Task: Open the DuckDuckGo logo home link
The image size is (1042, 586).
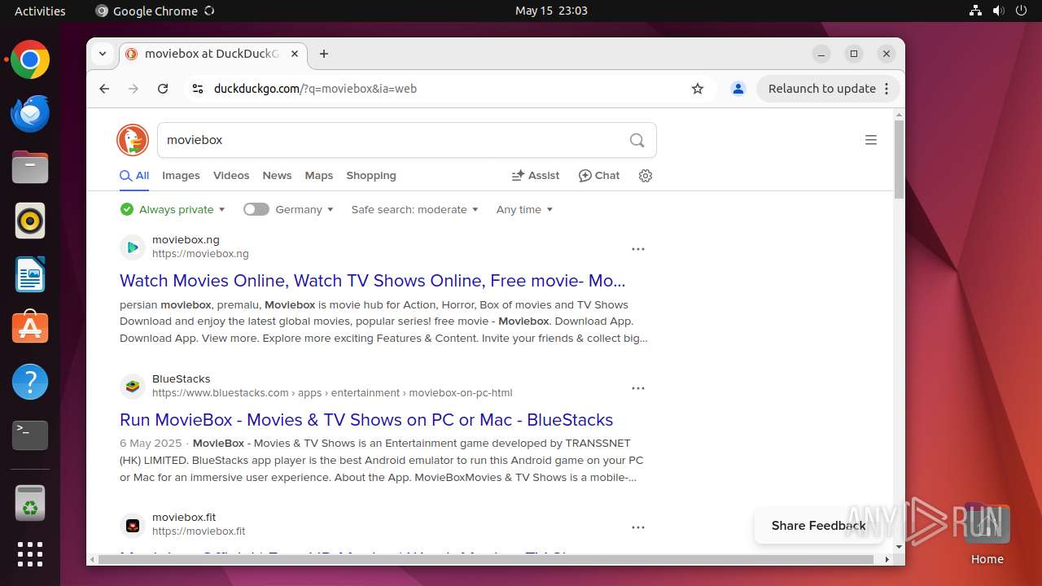Action: 133,140
